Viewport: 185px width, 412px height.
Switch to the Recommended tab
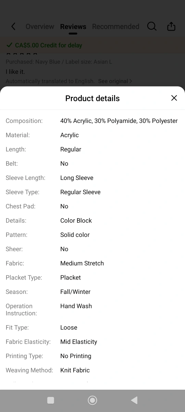point(116,26)
